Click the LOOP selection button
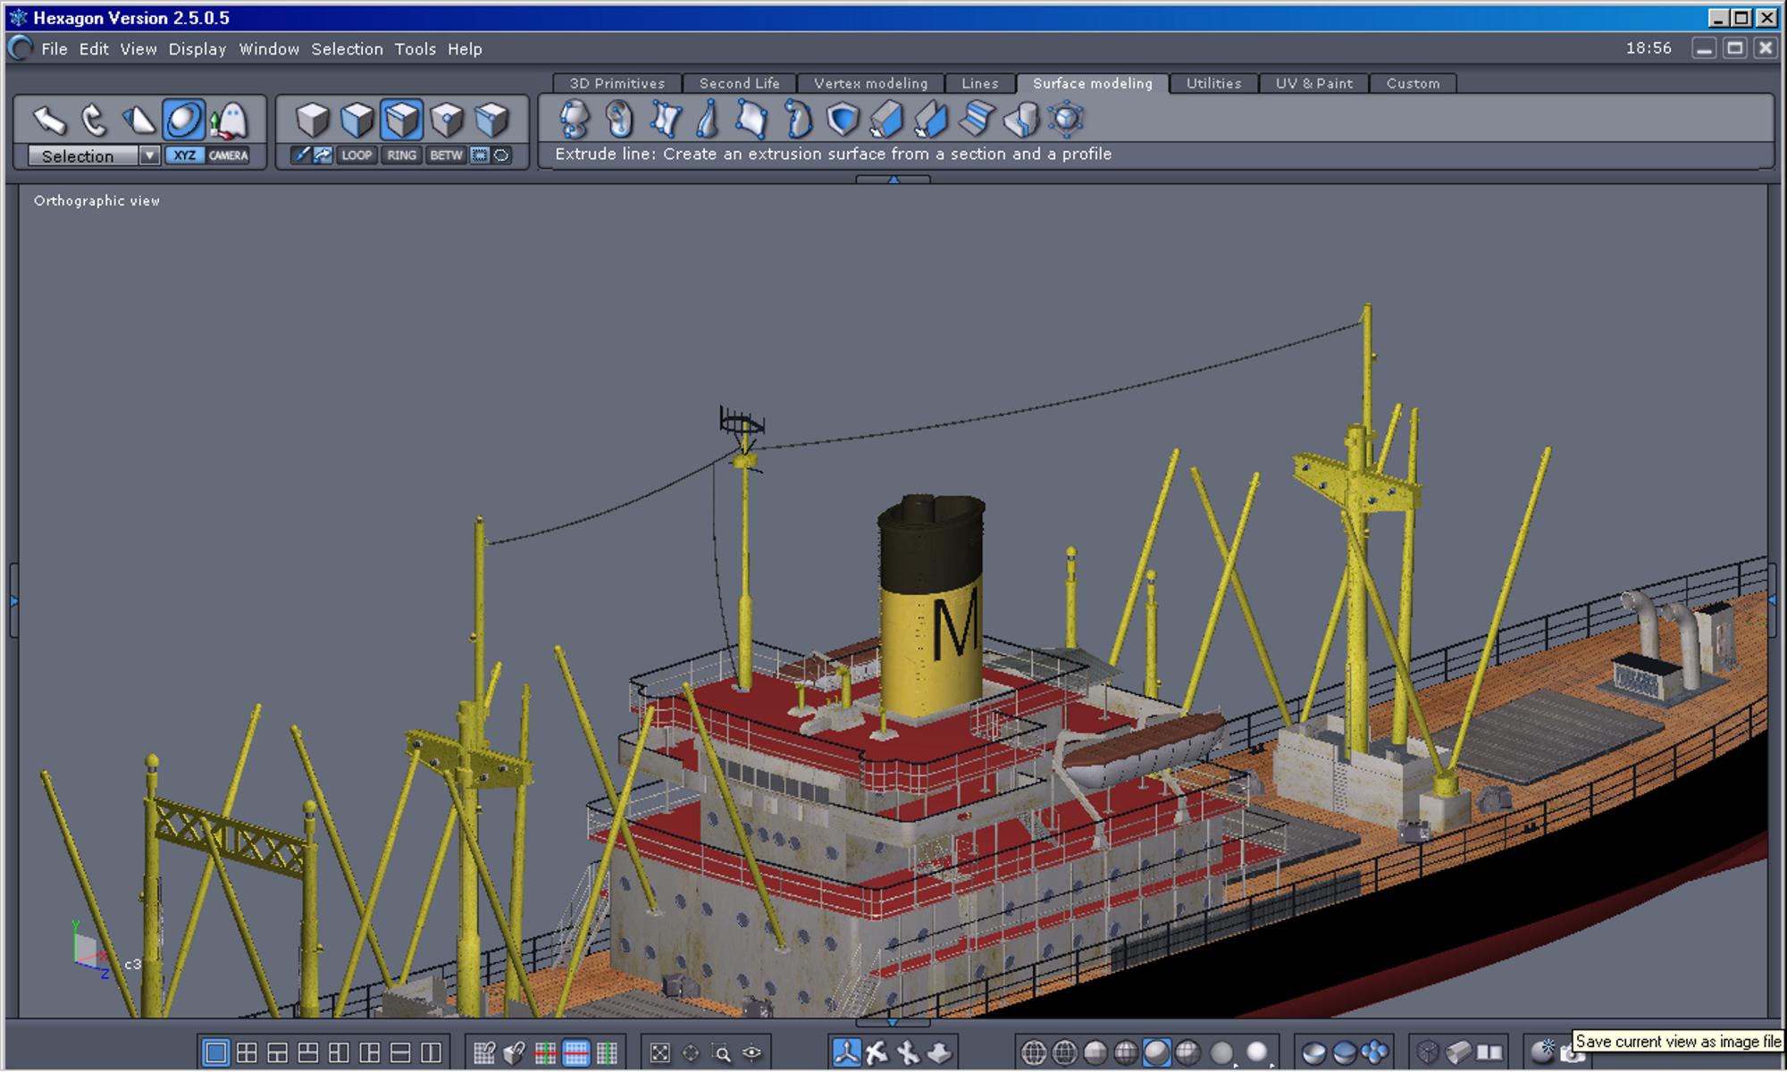 (x=356, y=155)
